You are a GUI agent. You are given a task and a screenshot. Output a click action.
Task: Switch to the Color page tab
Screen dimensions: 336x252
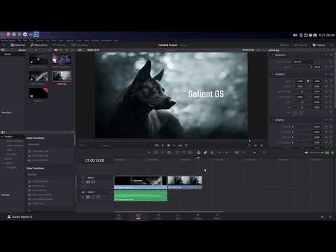tap(178, 216)
